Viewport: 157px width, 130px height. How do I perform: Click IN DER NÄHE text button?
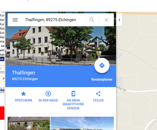[48, 100]
